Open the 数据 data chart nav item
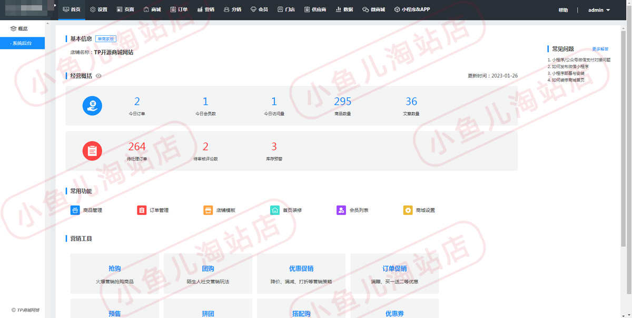 coord(344,9)
